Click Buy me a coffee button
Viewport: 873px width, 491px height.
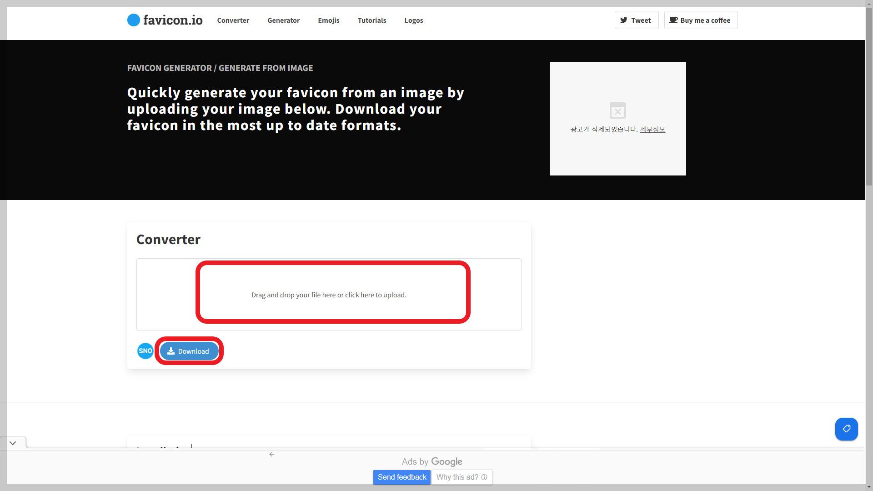pos(701,20)
